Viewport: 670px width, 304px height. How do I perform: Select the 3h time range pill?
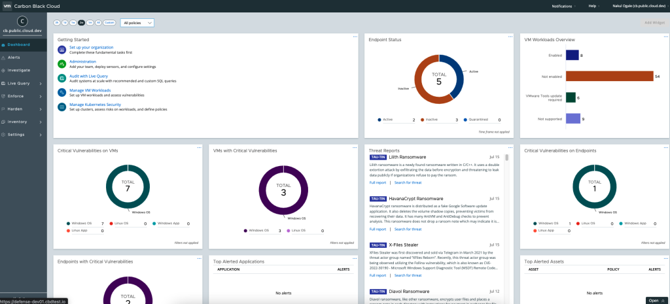pyautogui.click(x=57, y=23)
